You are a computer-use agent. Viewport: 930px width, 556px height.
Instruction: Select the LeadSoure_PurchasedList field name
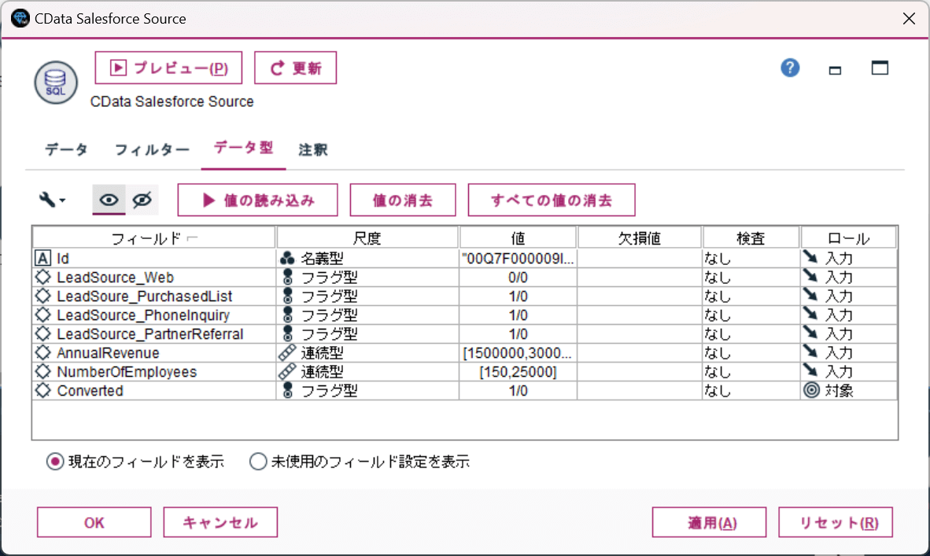[144, 296]
